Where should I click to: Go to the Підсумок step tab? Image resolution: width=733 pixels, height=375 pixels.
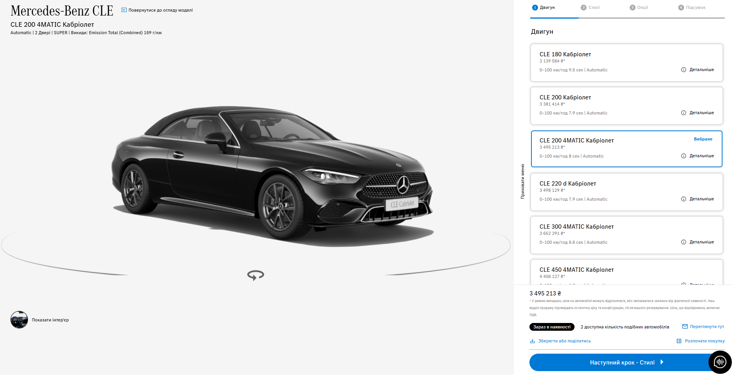tap(692, 7)
